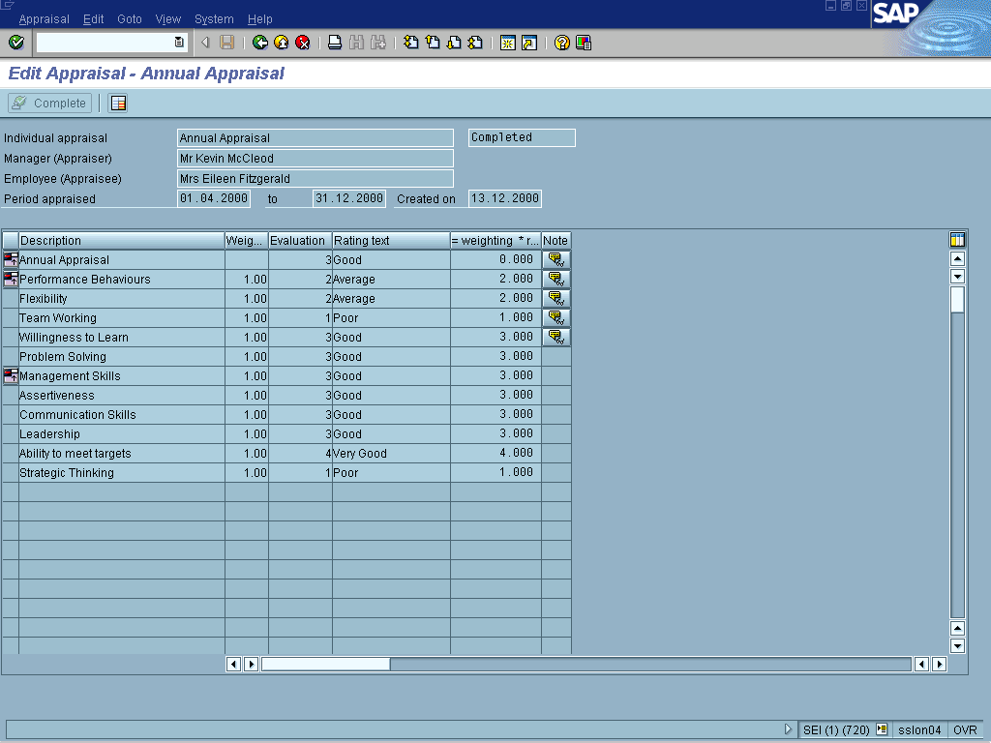Expand the status bar triangle
Screen dimensions: 991x743
[x=788, y=729]
